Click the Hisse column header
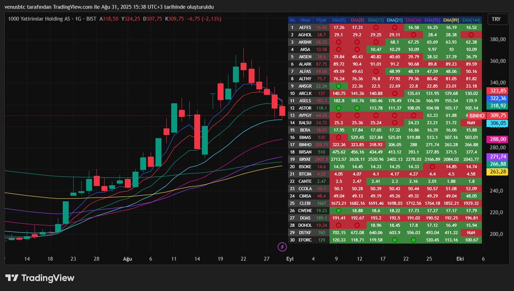This screenshot has height=291, width=514. [x=305, y=20]
